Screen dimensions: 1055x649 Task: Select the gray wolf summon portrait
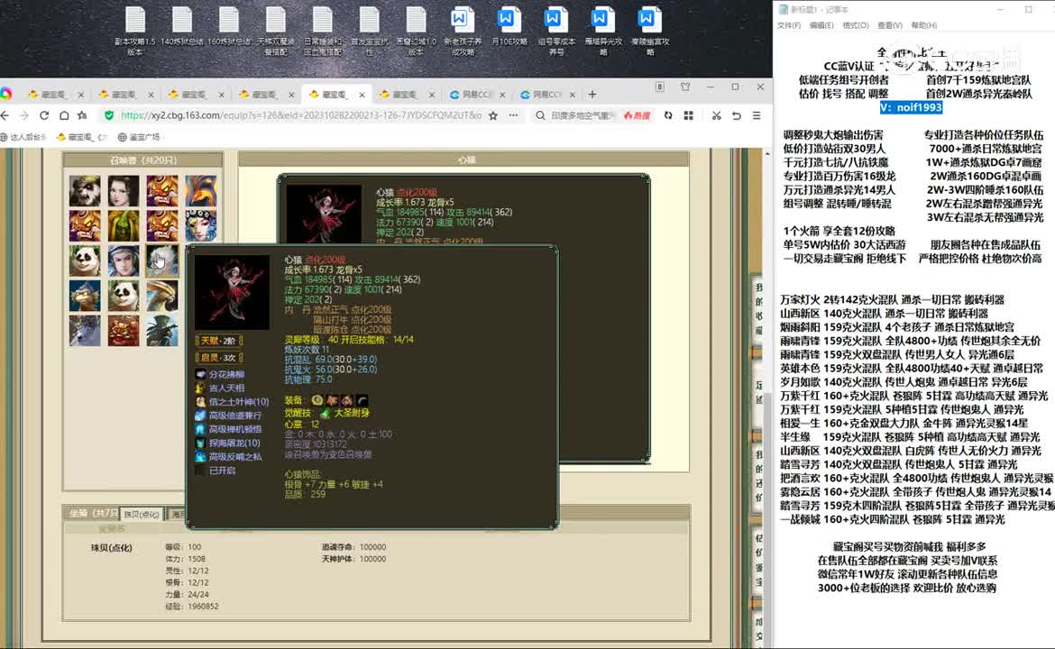(x=85, y=330)
